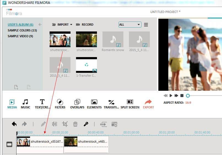This screenshot has width=222, height=155.
Task: Open the Overlays panel
Action: pos(77,104)
